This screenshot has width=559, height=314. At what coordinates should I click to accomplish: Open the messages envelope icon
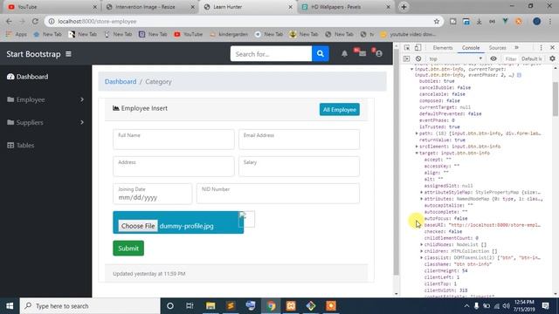pyautogui.click(x=362, y=54)
